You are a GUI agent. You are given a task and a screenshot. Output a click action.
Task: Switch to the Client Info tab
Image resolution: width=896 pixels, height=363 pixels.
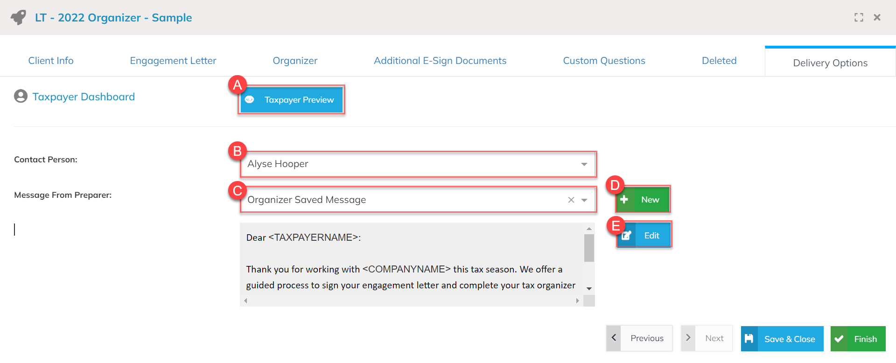point(51,61)
